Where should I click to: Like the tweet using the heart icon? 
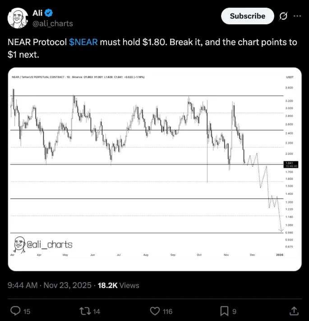tap(155, 311)
